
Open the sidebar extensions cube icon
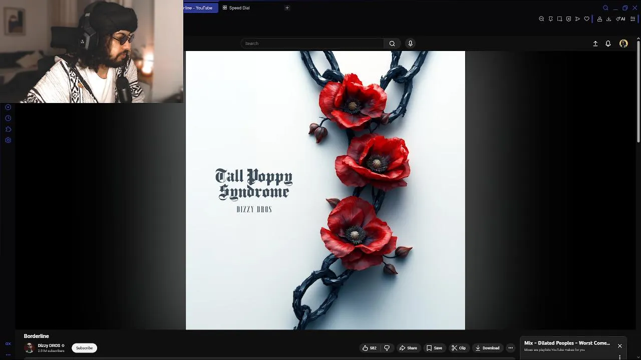[8, 129]
